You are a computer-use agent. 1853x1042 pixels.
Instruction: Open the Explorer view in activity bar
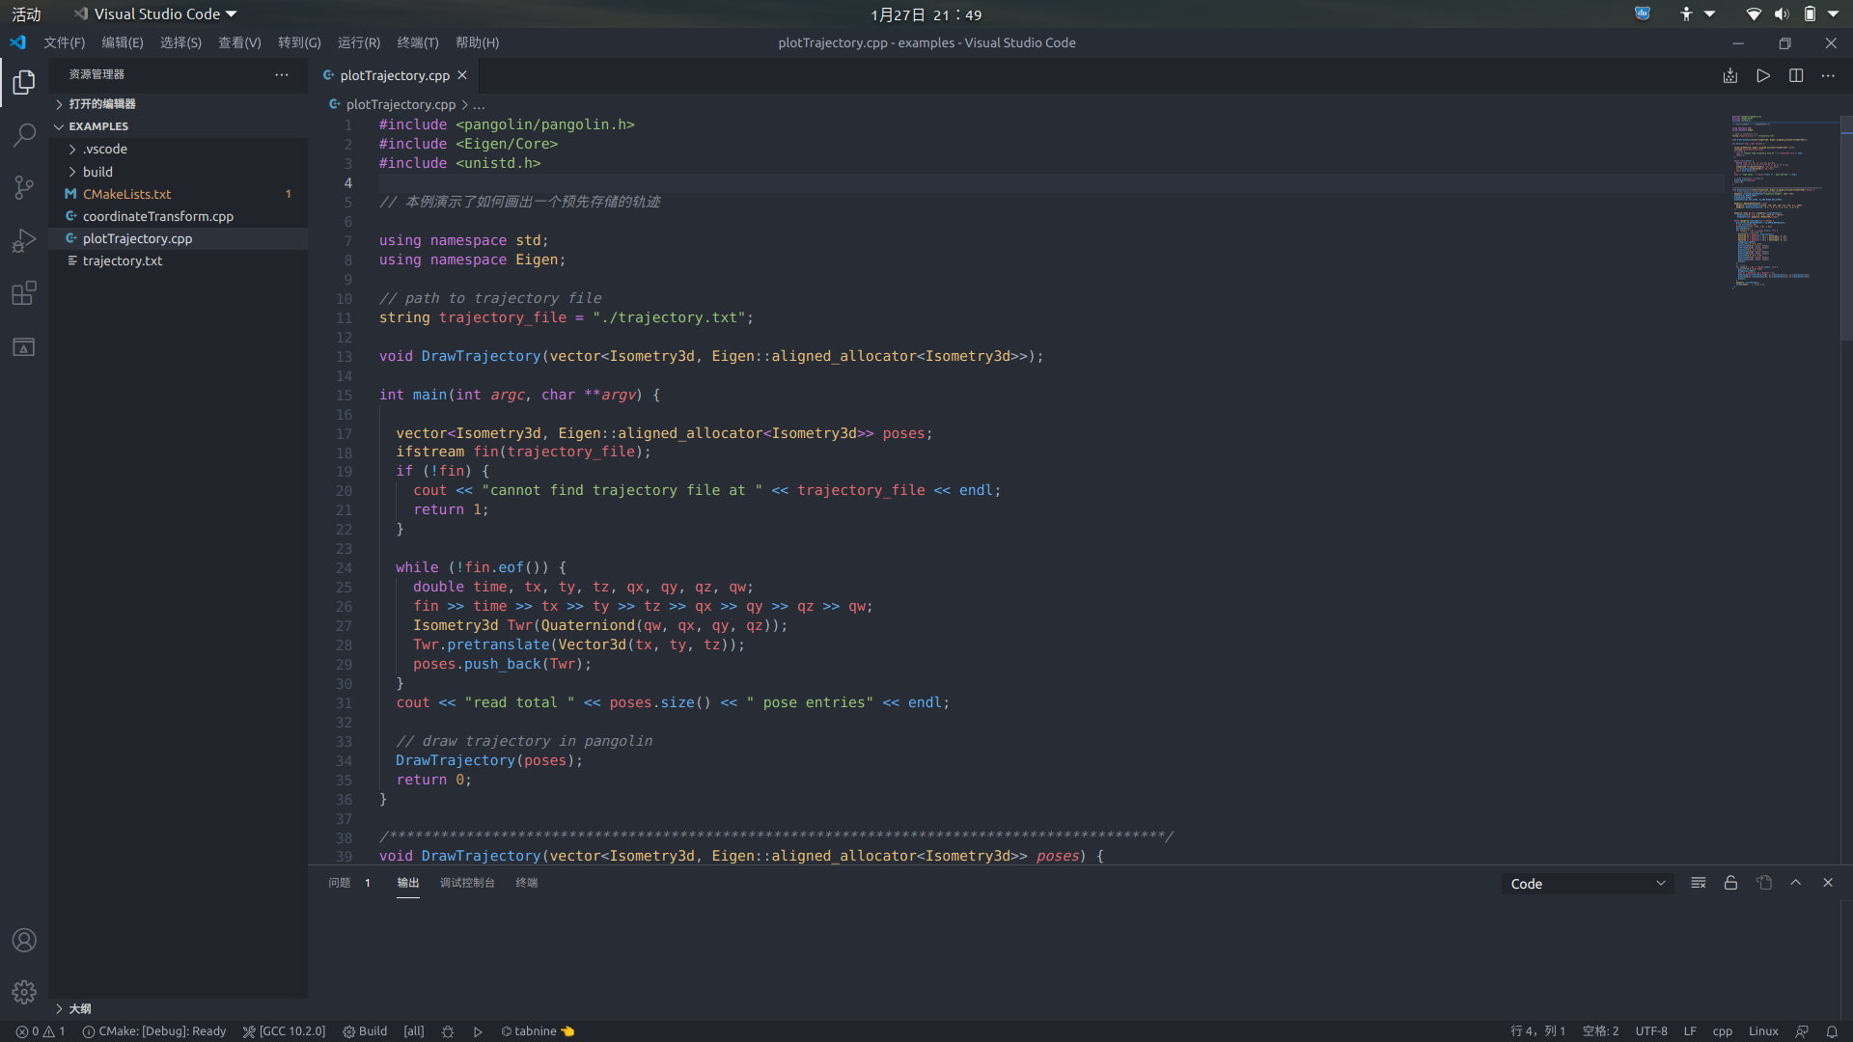pos(24,83)
